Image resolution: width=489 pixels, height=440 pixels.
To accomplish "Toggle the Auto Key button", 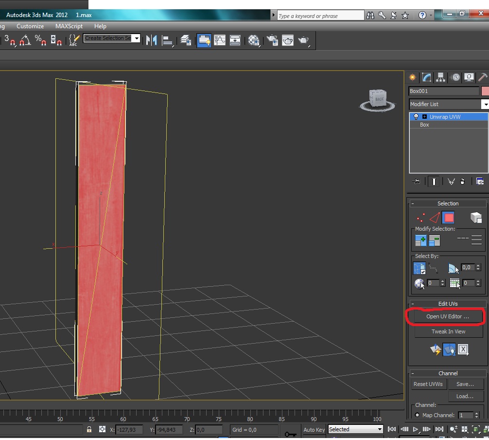I will [x=314, y=429].
